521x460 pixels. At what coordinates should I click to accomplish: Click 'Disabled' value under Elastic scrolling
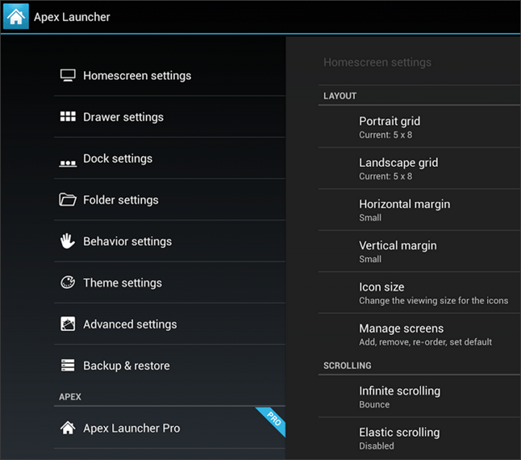[x=377, y=446]
